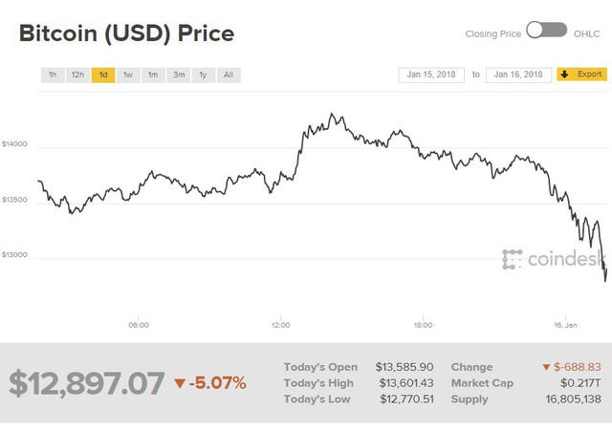Viewport: 612px width, 432px height.
Task: Show the 1y price range
Action: 203,75
